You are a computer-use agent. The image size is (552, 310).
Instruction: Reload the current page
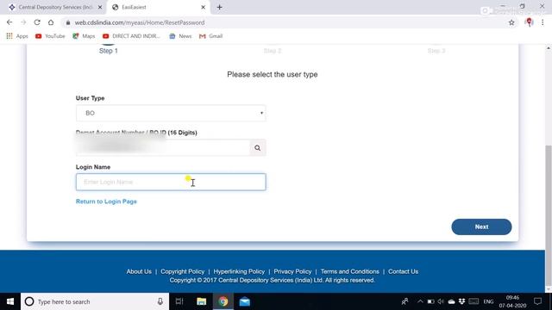(x=37, y=22)
